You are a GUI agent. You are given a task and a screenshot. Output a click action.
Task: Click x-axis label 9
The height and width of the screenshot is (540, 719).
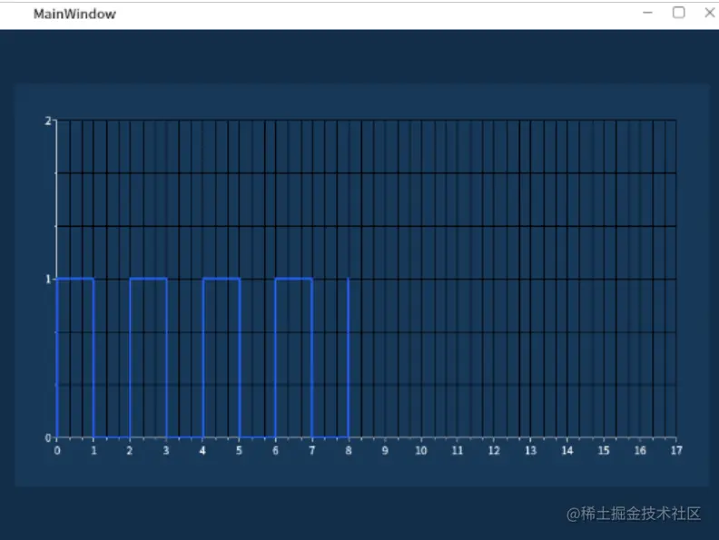click(385, 451)
